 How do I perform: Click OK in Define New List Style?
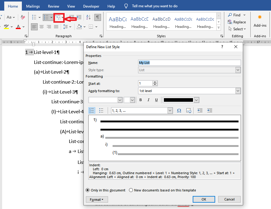click(x=204, y=199)
